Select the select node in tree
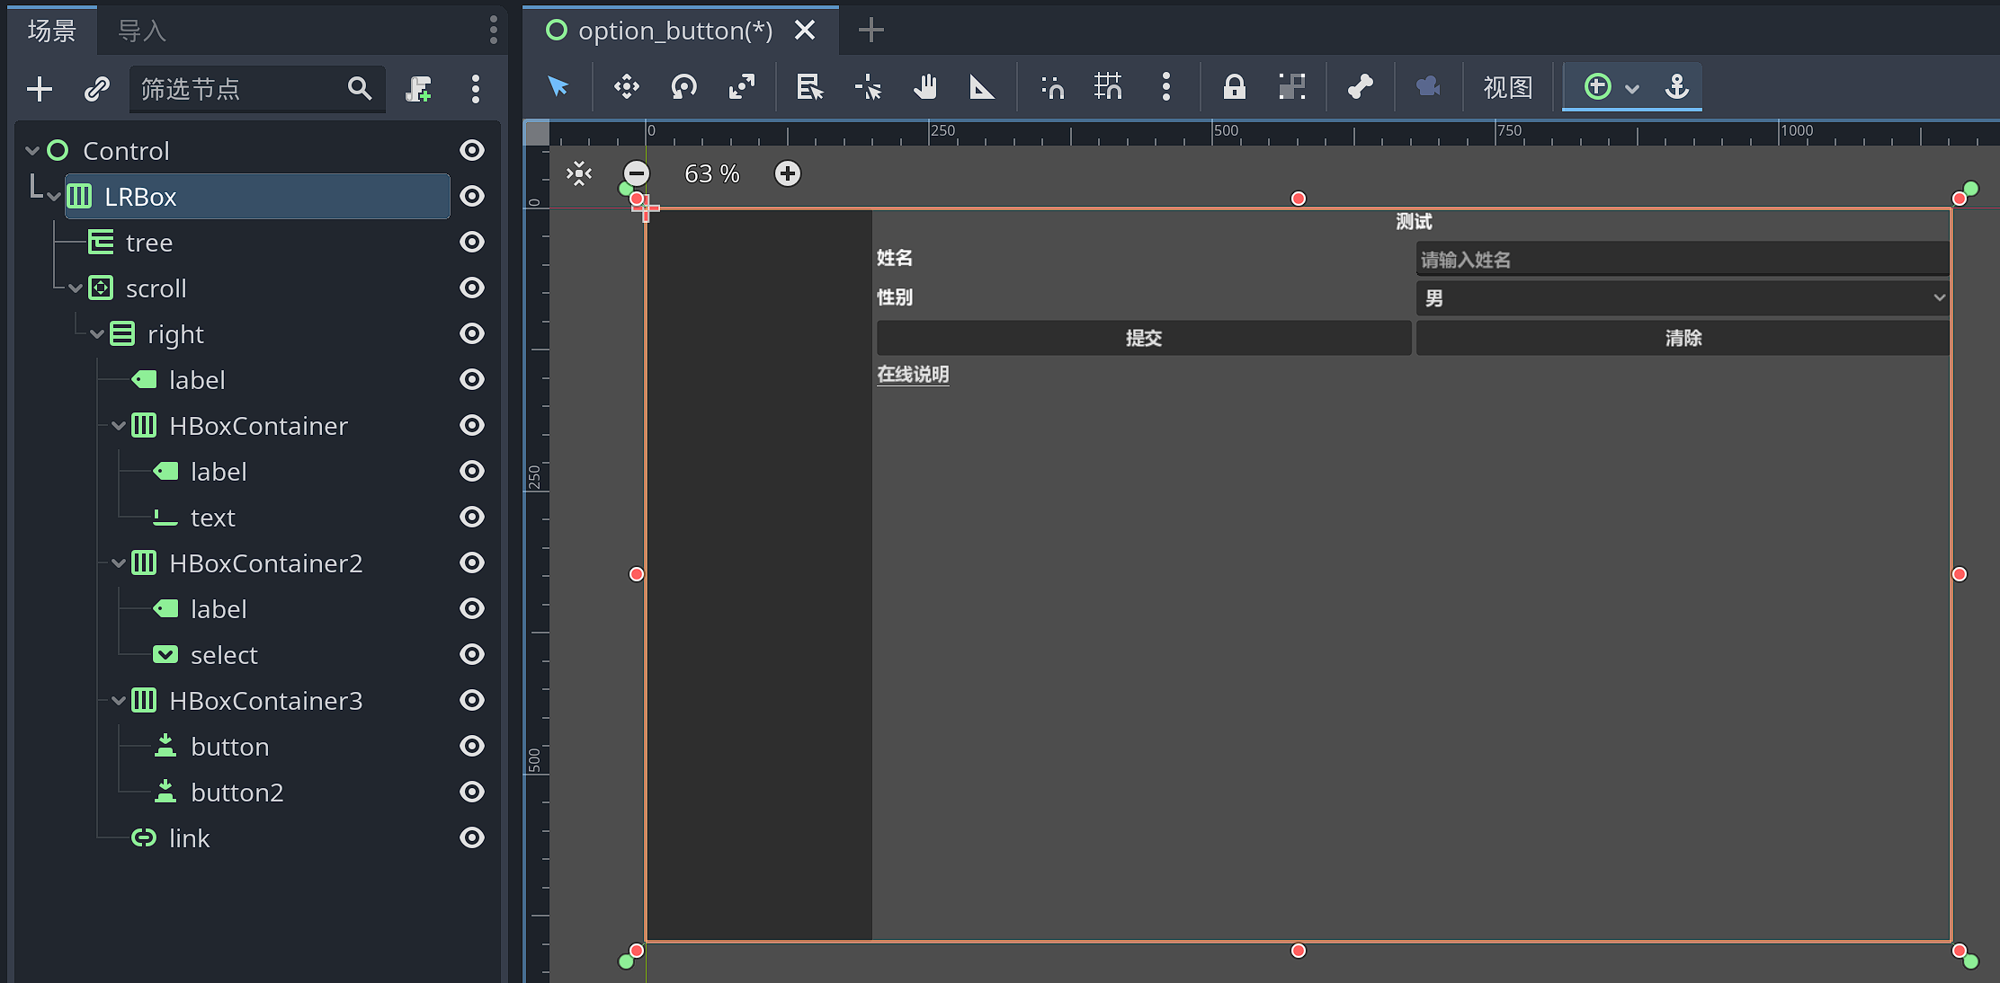Screen dimensions: 2000x983 click(224, 655)
